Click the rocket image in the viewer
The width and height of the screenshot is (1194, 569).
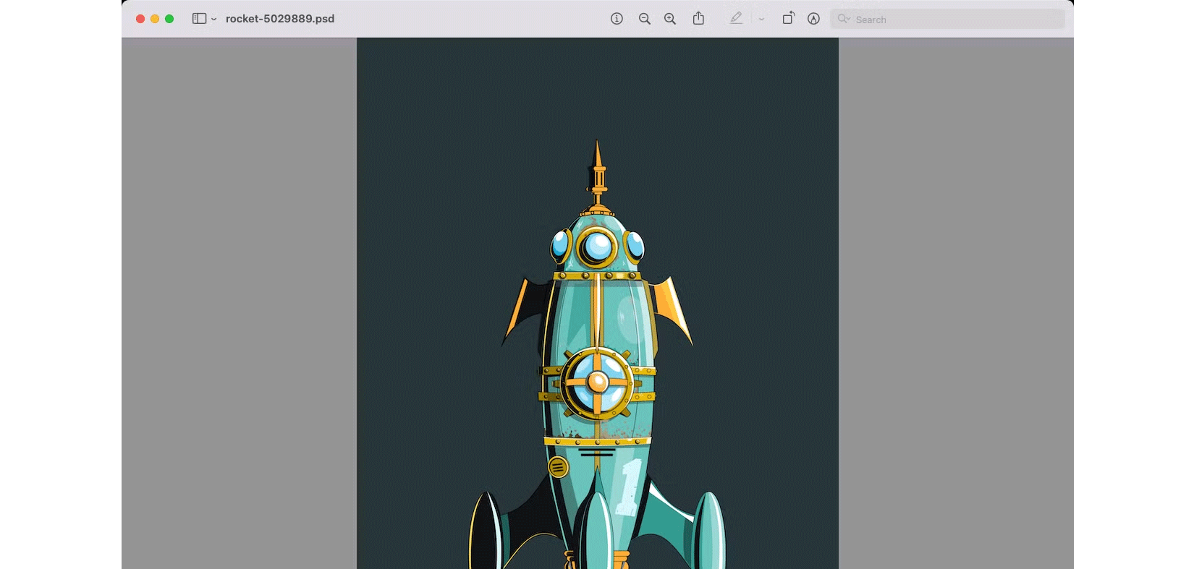598,304
